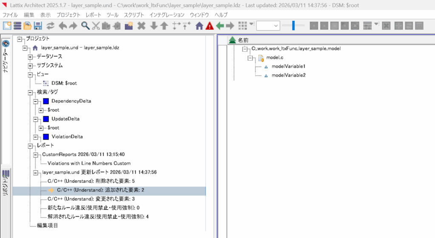Open the empty combo box in the toolbar

(x=268, y=25)
